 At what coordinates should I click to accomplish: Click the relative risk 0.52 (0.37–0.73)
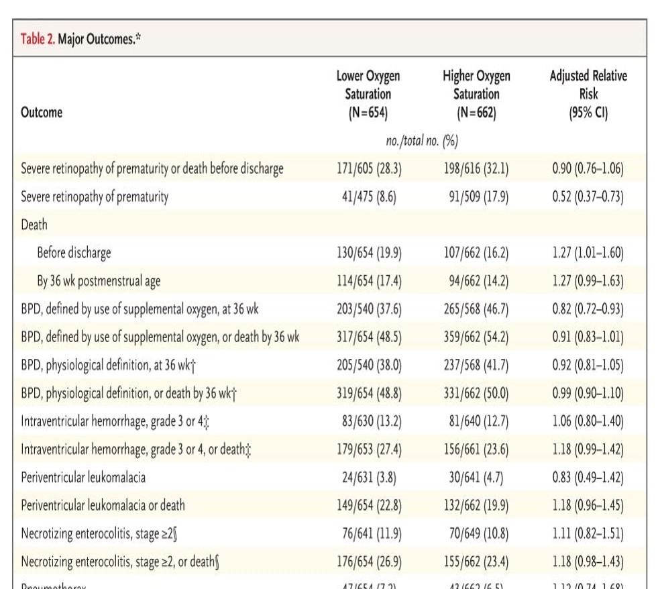pos(588,197)
